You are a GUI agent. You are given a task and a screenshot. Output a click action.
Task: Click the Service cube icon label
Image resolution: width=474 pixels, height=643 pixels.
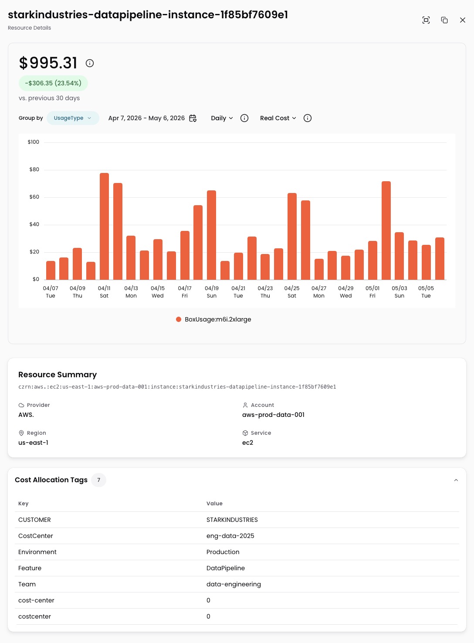(257, 433)
